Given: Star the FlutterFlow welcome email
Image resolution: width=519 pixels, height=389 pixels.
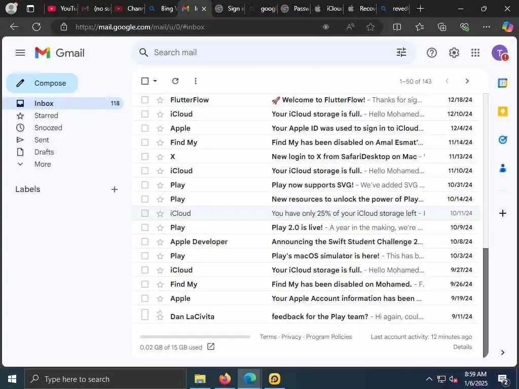Looking at the screenshot, I should [x=160, y=100].
